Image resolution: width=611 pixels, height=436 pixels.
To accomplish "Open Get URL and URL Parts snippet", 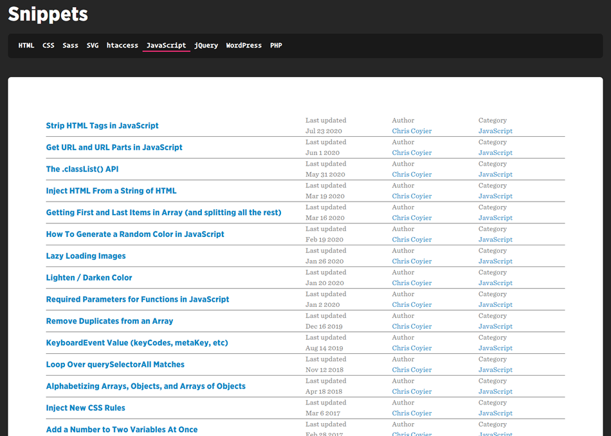I will coord(114,148).
